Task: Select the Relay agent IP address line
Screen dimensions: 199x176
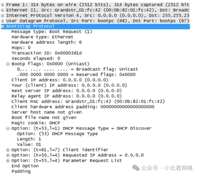Action: (x=66, y=96)
